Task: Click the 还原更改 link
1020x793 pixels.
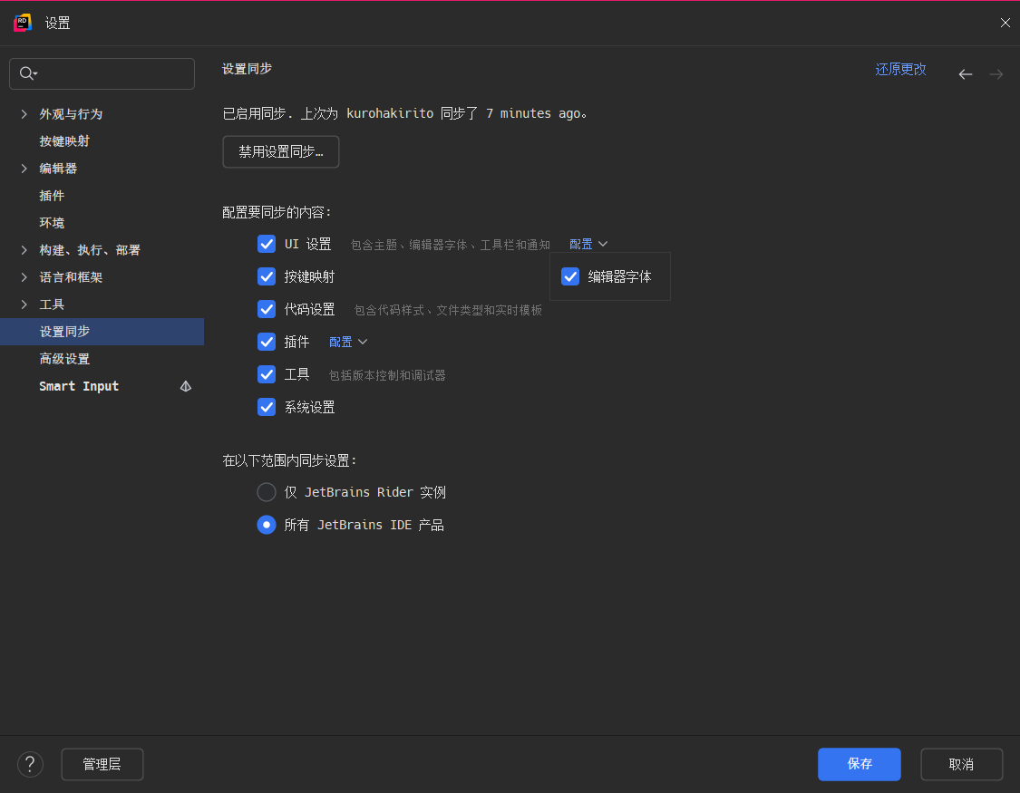Action: click(900, 69)
